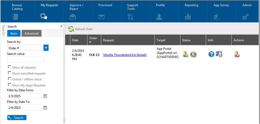The height and width of the screenshot is (124, 260).
Task: Tick Show My Apps Requests checkbox
Action: [10, 85]
